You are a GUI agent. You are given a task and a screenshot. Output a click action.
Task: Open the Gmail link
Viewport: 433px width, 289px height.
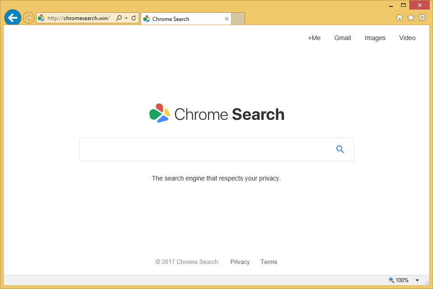342,38
